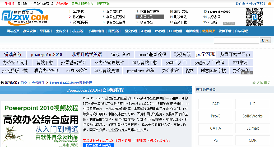The image size is (274, 147).
Task: Open 软件自学网APP下载 link
Action: pyautogui.click(x=250, y=4)
